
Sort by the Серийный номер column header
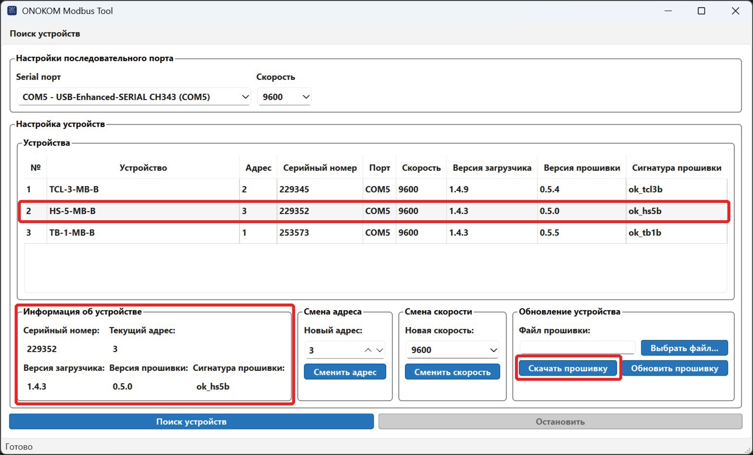320,168
